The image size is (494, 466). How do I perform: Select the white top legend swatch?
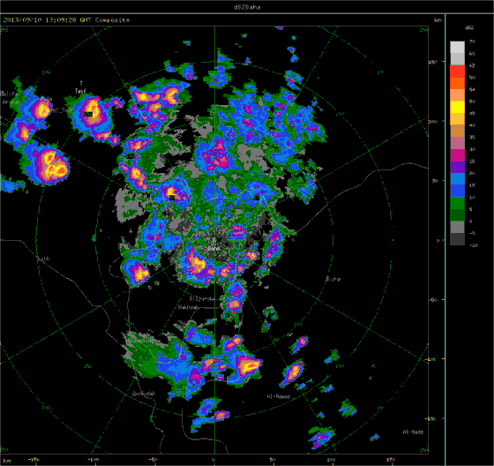coord(457,48)
